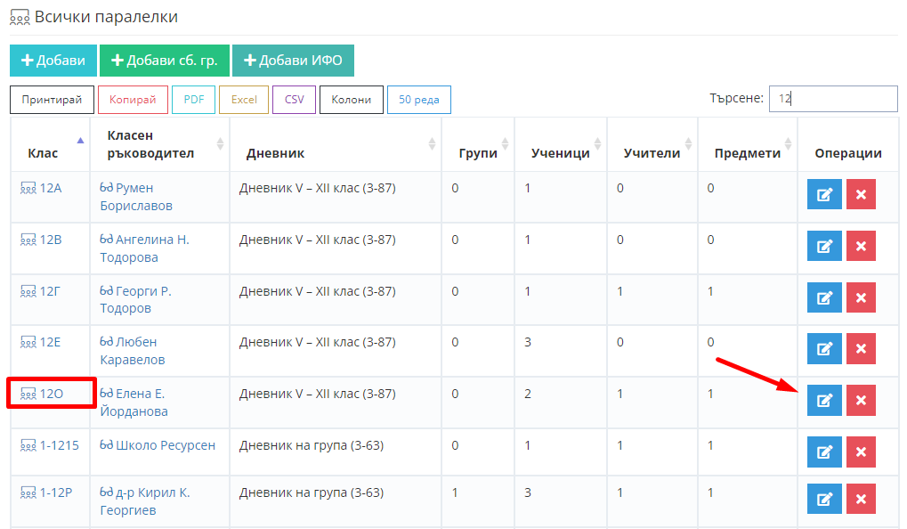This screenshot has width=907, height=529.
Task: Delete class 12О with red X icon
Action: point(861,401)
